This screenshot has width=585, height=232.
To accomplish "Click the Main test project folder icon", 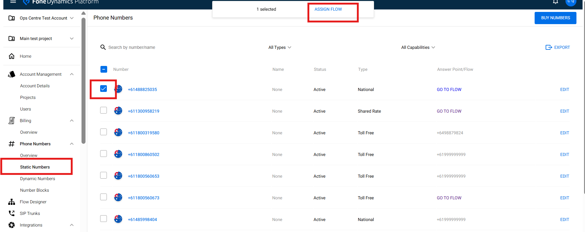I will pos(12,38).
